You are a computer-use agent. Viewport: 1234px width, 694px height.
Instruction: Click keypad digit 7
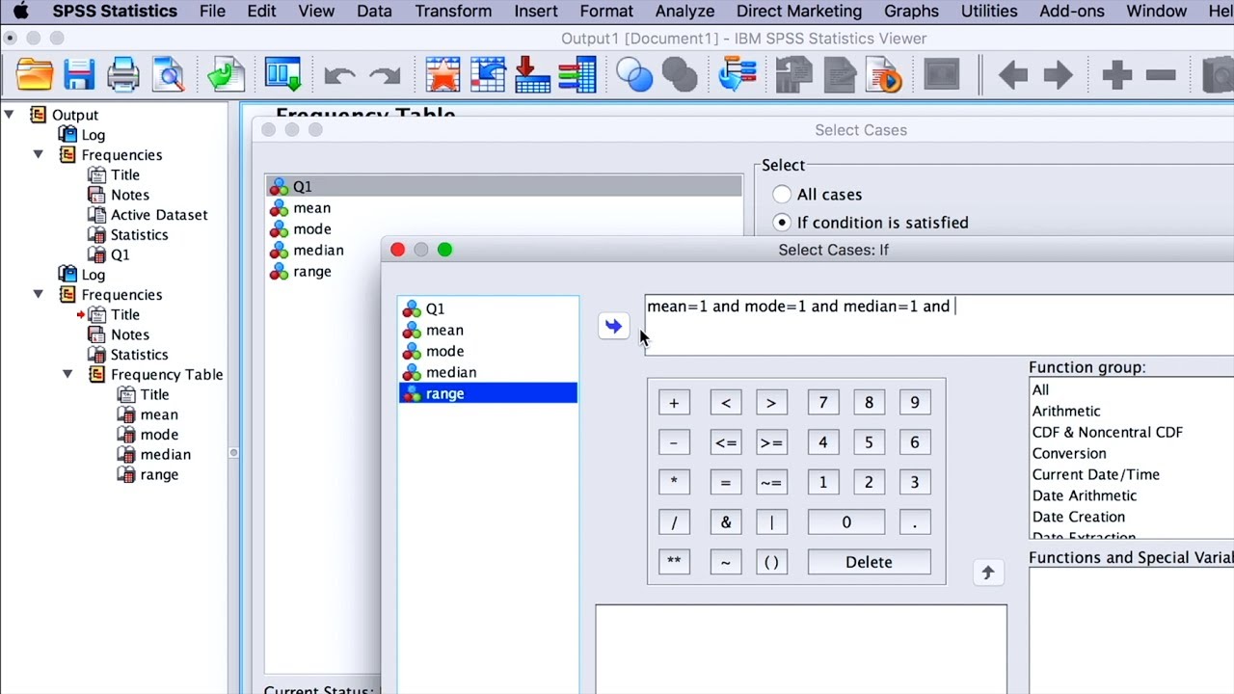(x=823, y=403)
